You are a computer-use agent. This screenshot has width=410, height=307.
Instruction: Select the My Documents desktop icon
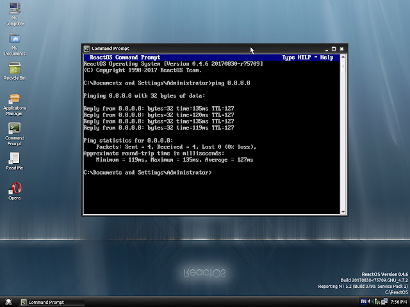15,44
